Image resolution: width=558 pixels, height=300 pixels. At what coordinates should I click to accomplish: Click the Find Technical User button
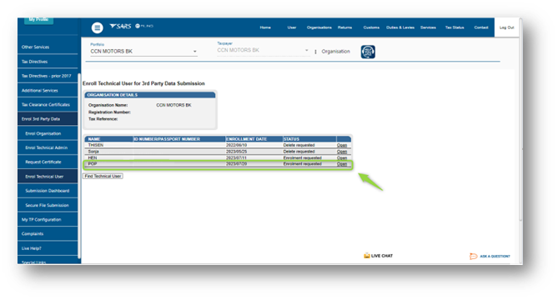103,176
